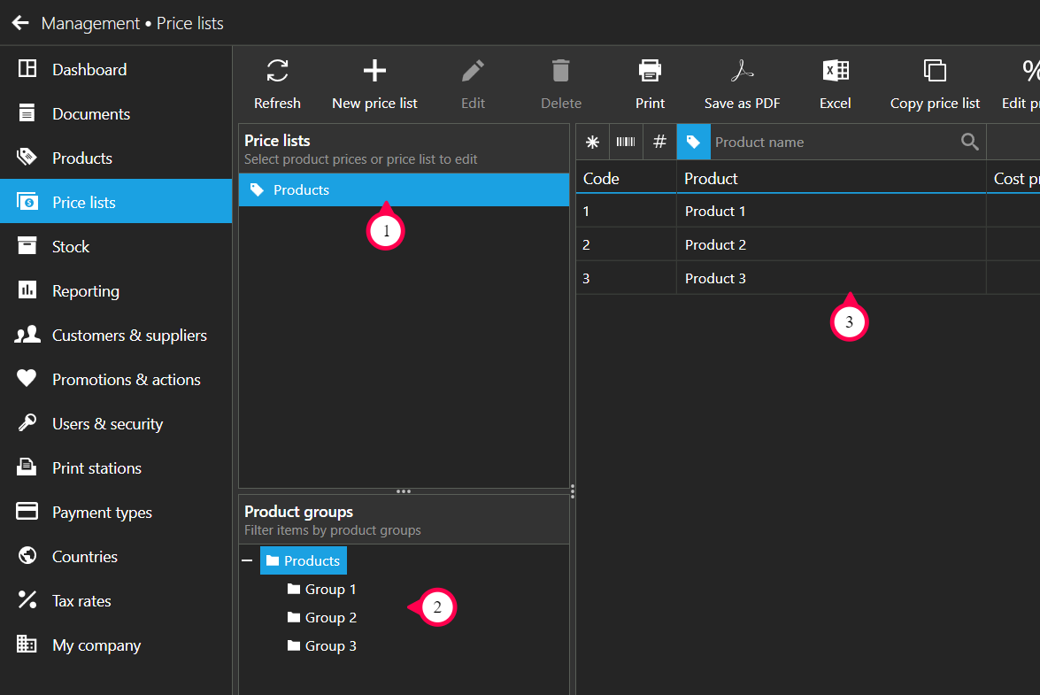This screenshot has width=1040, height=695.
Task: Open Dashboard from the sidebar
Action: click(x=116, y=69)
